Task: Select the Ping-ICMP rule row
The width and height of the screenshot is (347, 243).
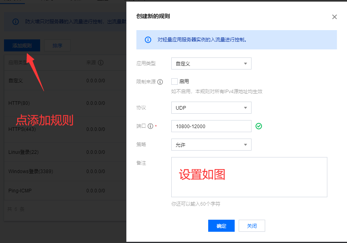Action: pos(65,191)
